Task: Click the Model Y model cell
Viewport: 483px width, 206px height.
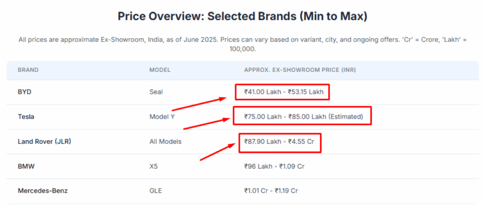Action: [162, 117]
